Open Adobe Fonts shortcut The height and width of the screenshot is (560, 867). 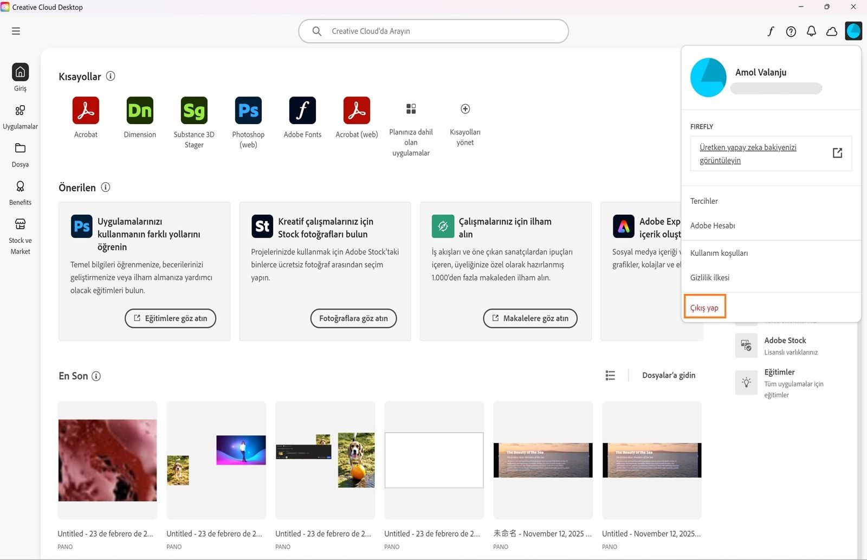(x=302, y=111)
